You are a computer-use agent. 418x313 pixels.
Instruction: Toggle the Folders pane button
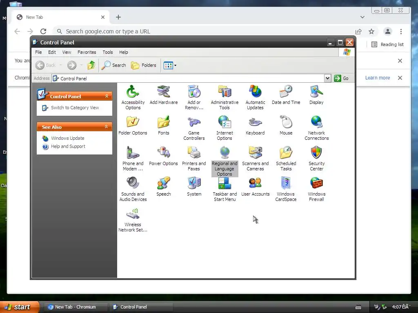pyautogui.click(x=144, y=65)
